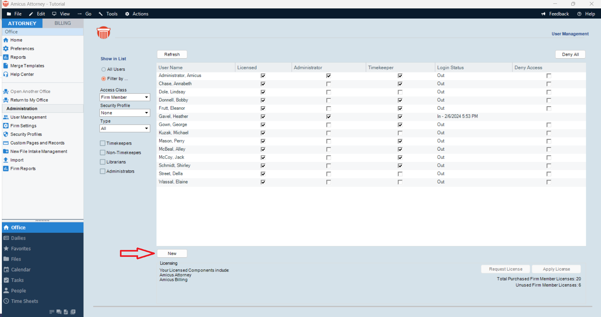The height and width of the screenshot is (317, 601).
Task: Click the Help Center headset icon
Action: [6, 74]
